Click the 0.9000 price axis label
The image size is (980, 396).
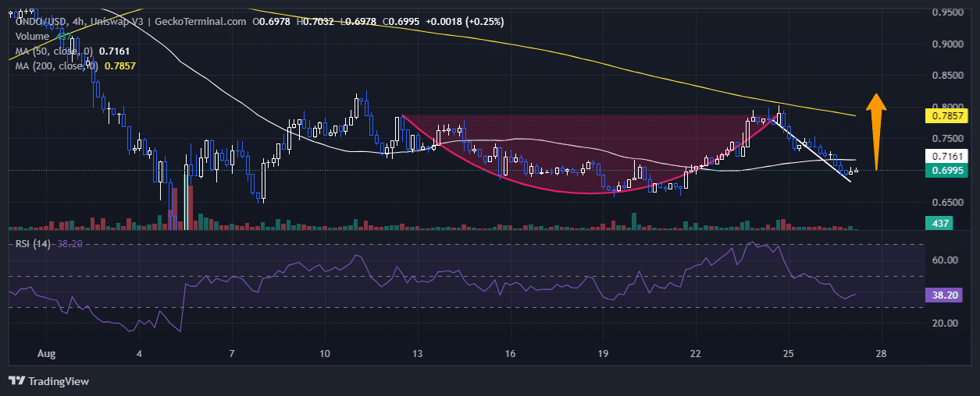pyautogui.click(x=946, y=44)
